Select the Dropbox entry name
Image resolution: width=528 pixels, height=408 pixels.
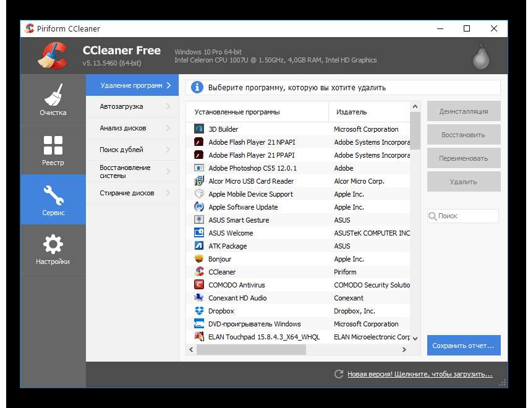click(x=221, y=311)
